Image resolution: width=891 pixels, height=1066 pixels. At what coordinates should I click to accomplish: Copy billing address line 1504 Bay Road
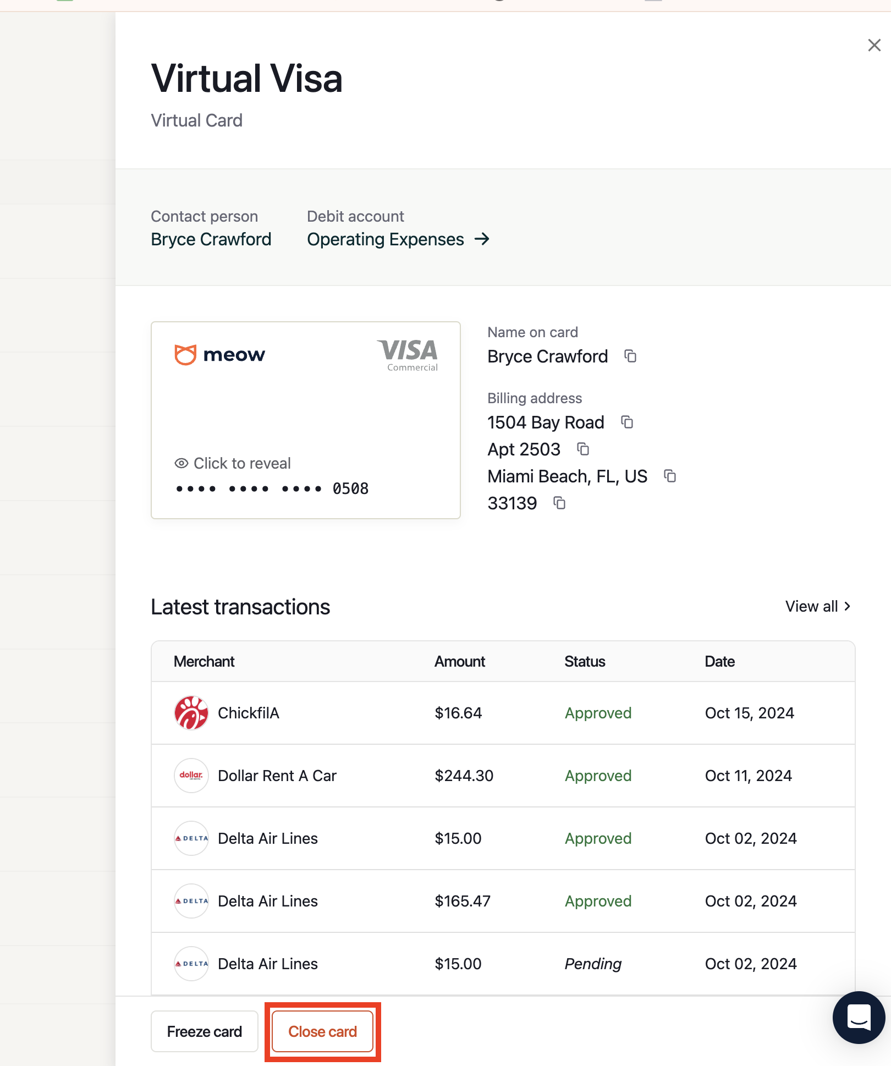coord(627,422)
